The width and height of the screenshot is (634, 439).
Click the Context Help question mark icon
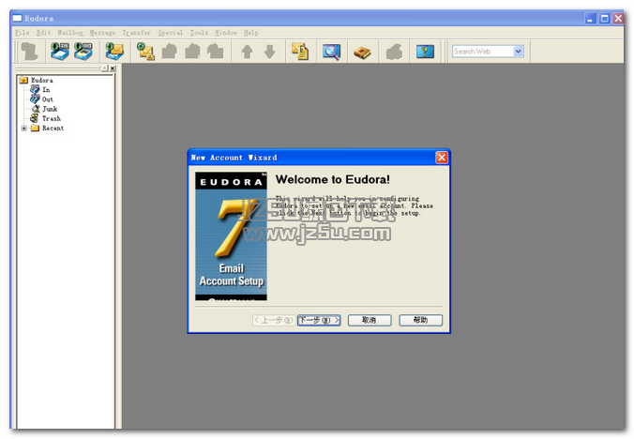click(425, 52)
